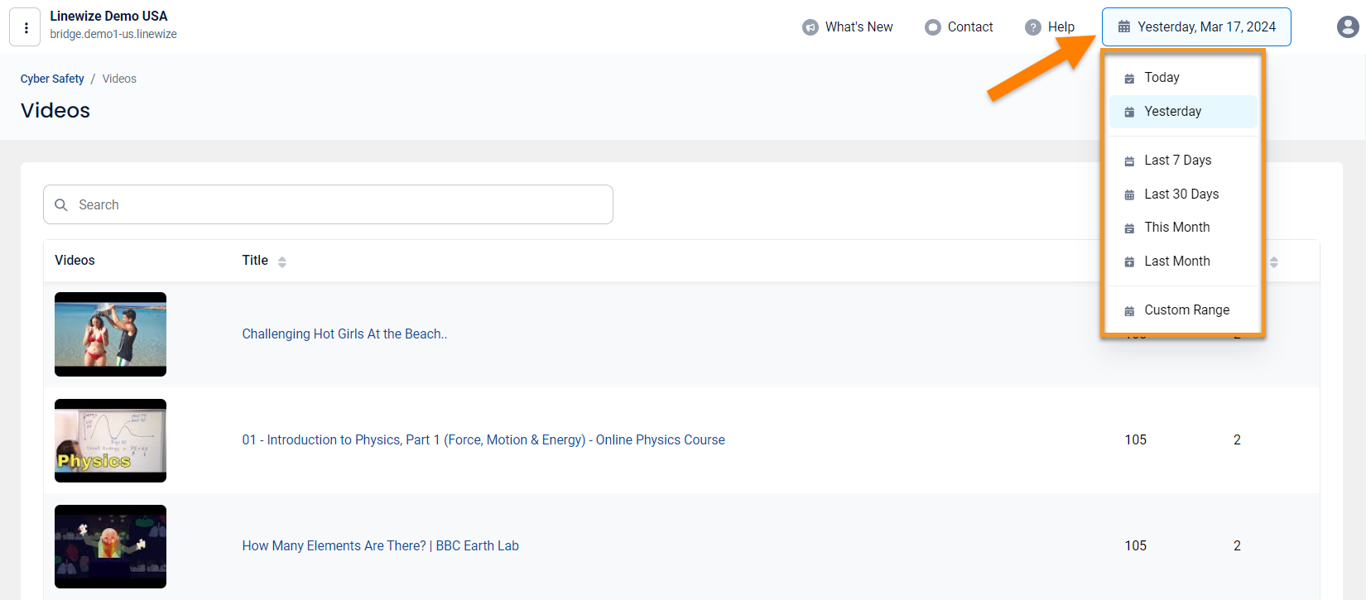1366x600 pixels.
Task: Pick Last 30 Days date range
Action: [1181, 194]
